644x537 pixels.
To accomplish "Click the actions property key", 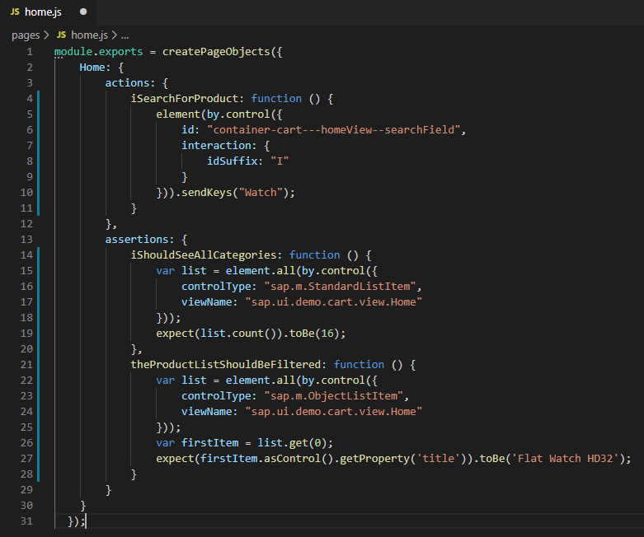I will pyautogui.click(x=127, y=83).
